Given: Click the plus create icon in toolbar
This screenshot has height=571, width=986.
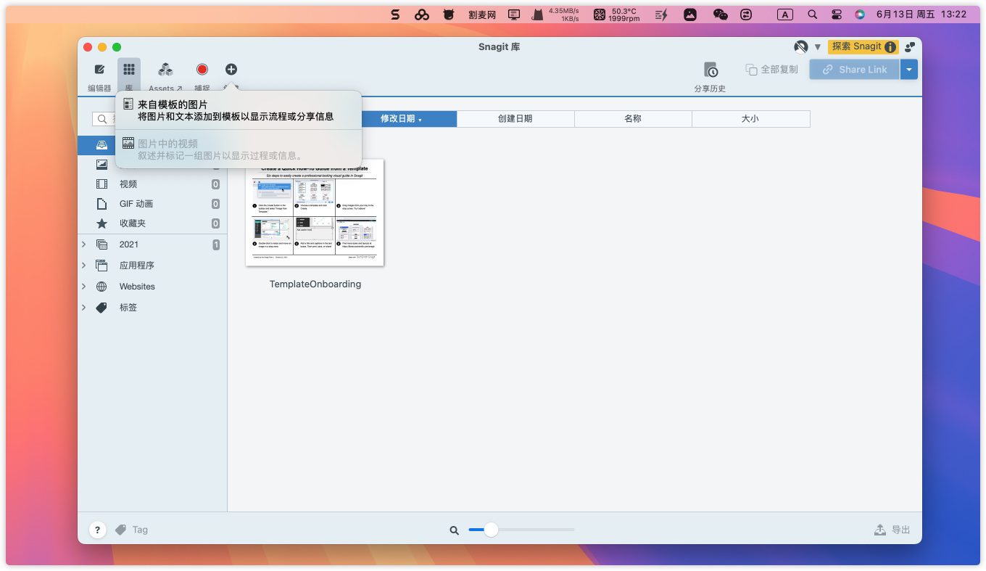Looking at the screenshot, I should pyautogui.click(x=231, y=70).
